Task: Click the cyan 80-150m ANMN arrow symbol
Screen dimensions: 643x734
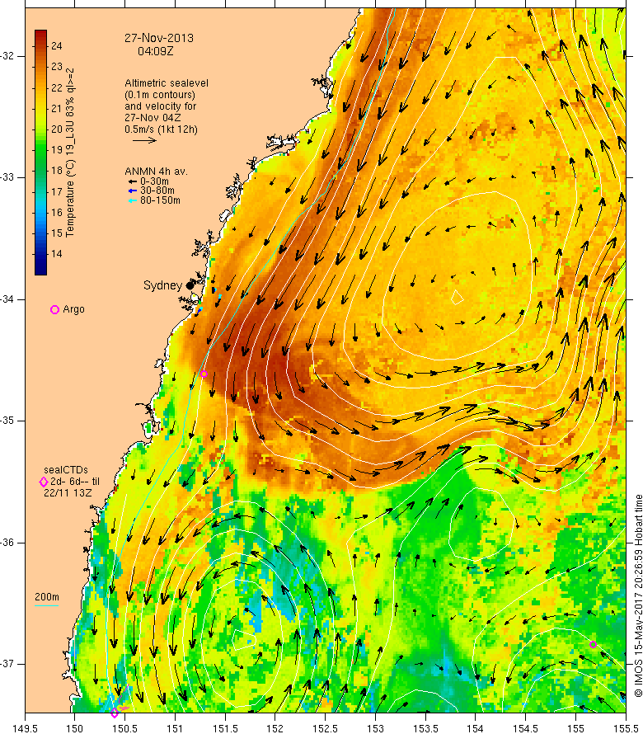Action: coord(133,201)
